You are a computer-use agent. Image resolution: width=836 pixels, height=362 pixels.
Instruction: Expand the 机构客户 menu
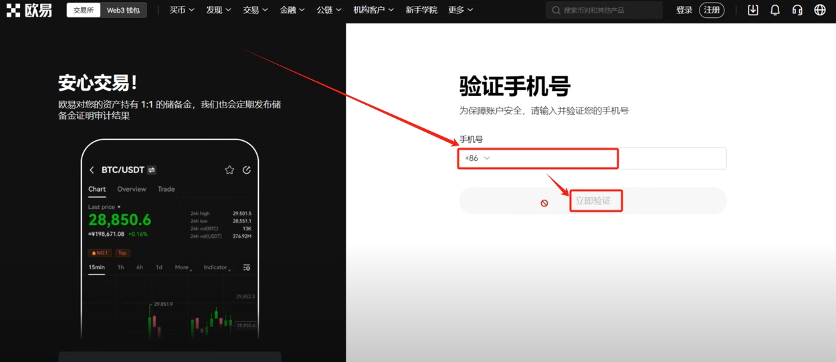tap(374, 10)
